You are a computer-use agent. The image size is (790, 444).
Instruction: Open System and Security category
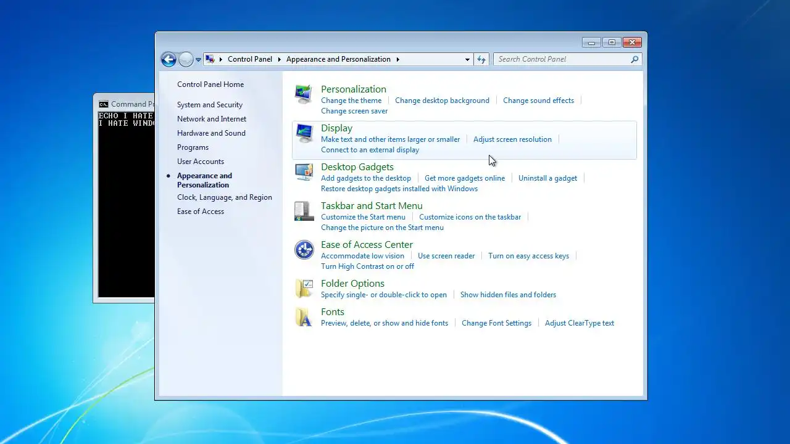pos(210,105)
